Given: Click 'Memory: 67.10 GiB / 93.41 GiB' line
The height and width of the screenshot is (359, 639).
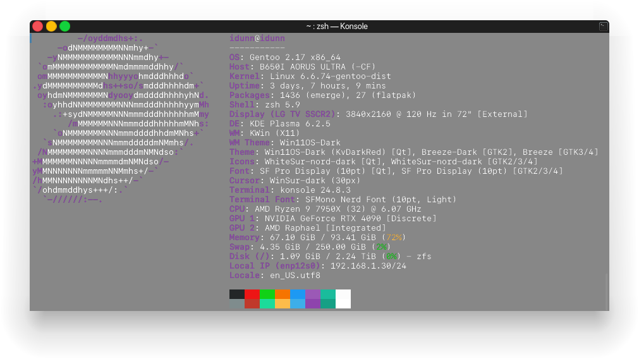Looking at the screenshot, I should 317,237.
